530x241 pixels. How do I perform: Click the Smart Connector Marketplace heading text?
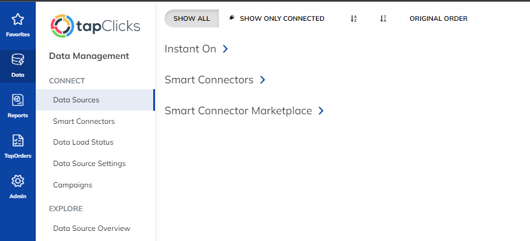238,111
